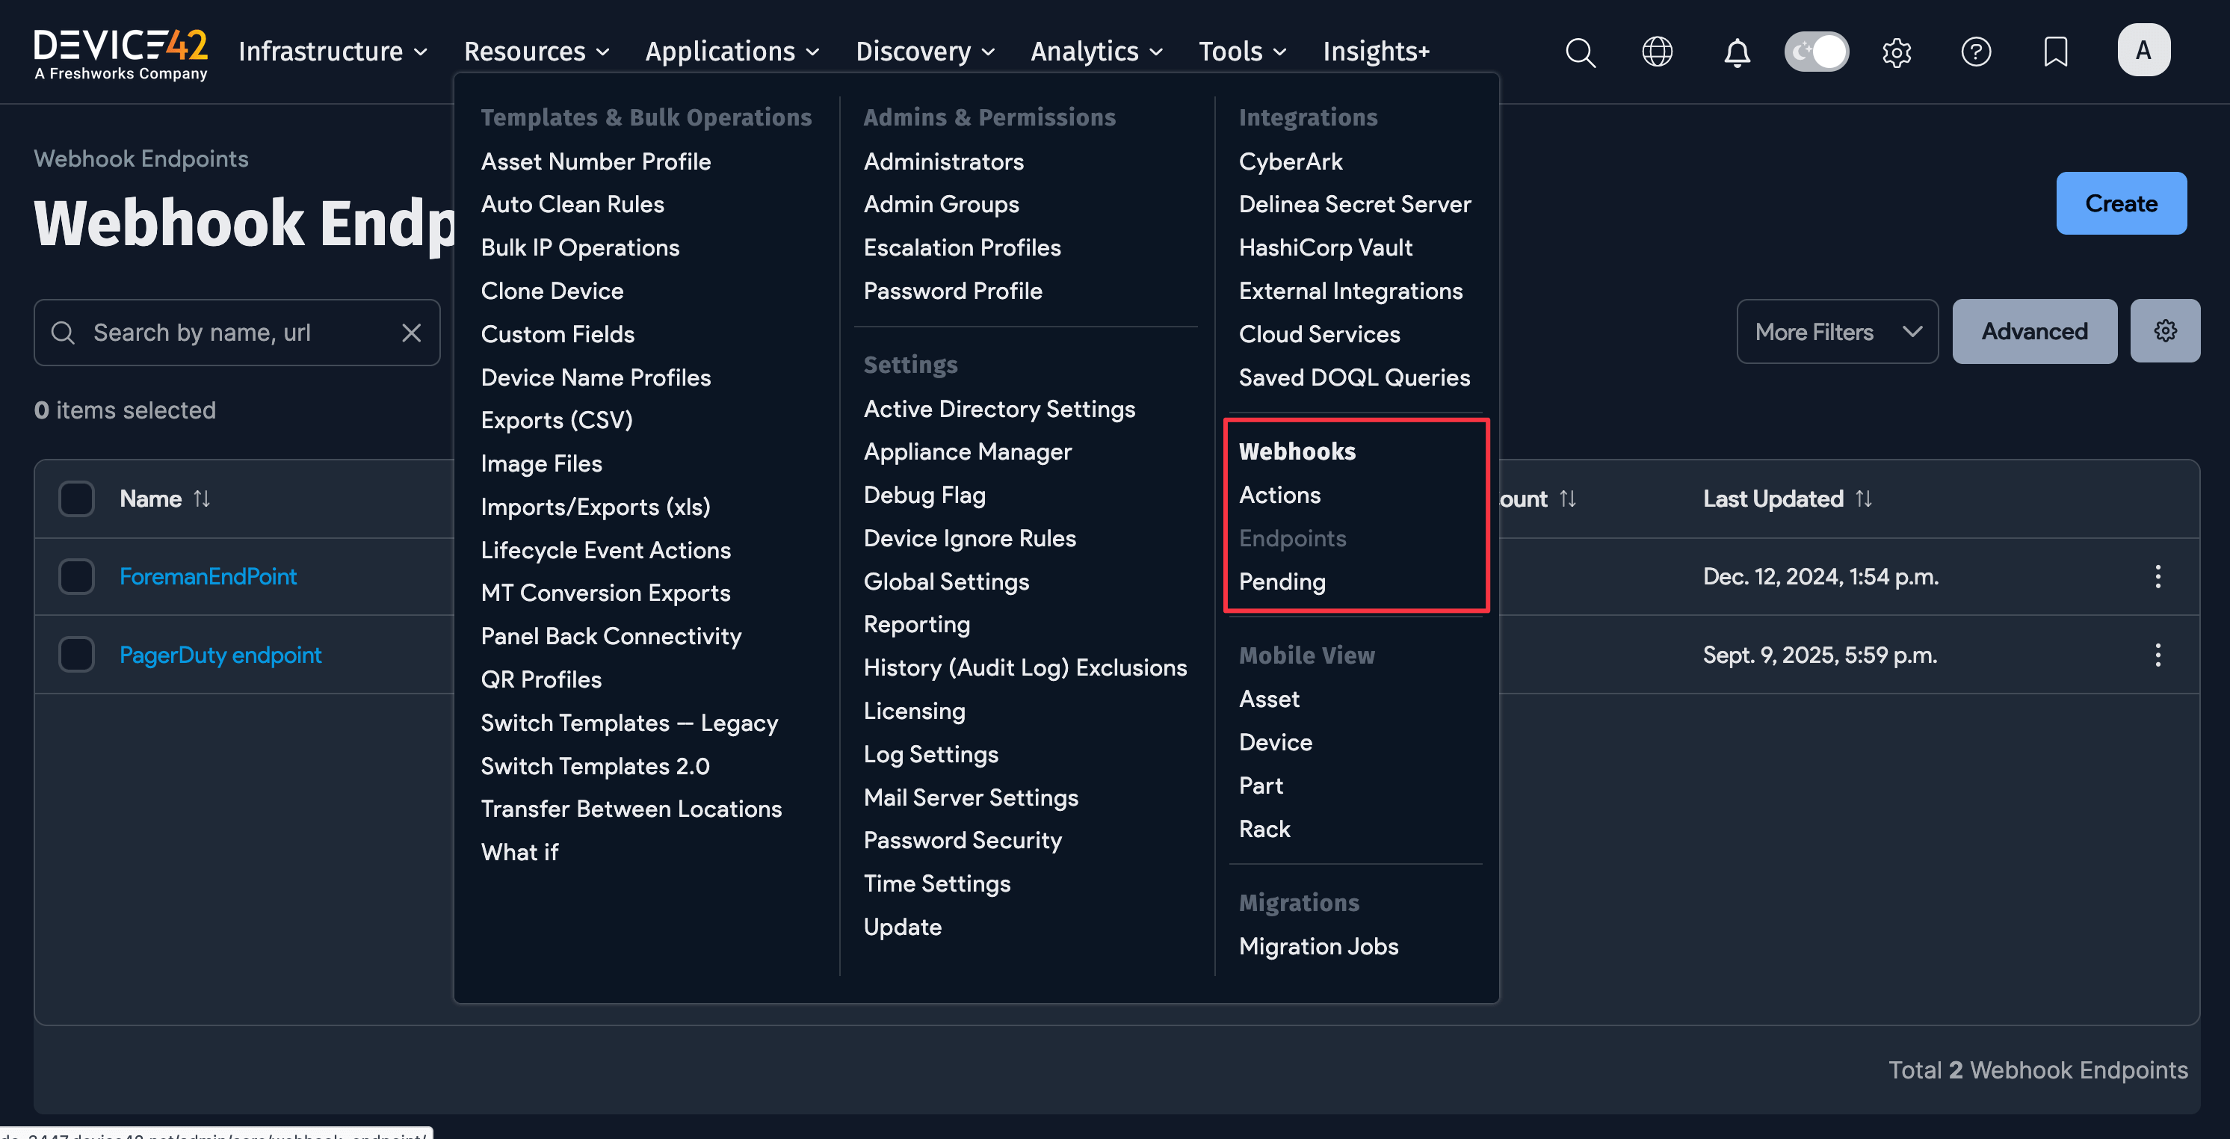Open the global search magnifier icon
Image resolution: width=2230 pixels, height=1139 pixels.
click(1580, 52)
